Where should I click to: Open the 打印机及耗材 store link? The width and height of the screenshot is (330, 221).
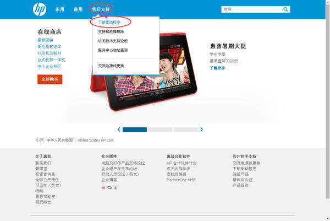click(50, 53)
